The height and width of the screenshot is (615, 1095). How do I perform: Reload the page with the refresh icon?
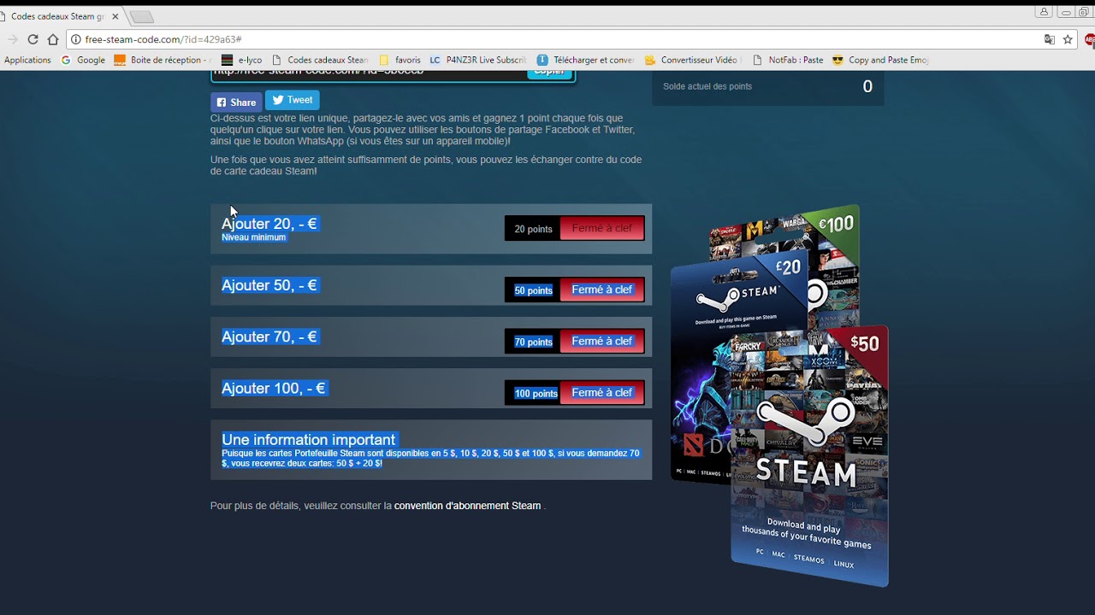(x=33, y=39)
